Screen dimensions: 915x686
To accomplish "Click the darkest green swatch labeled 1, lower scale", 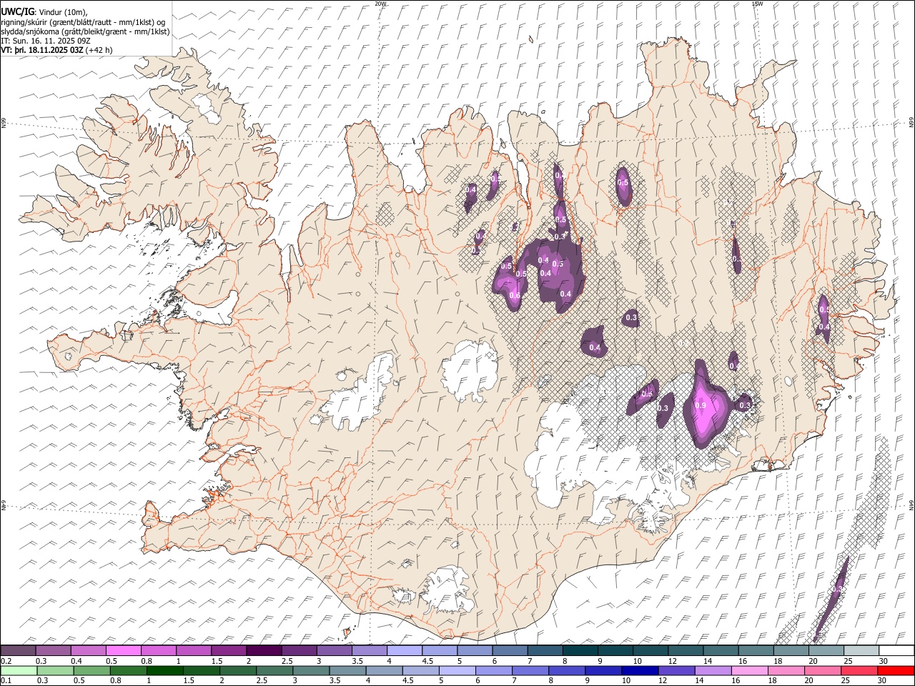I will pos(164,670).
